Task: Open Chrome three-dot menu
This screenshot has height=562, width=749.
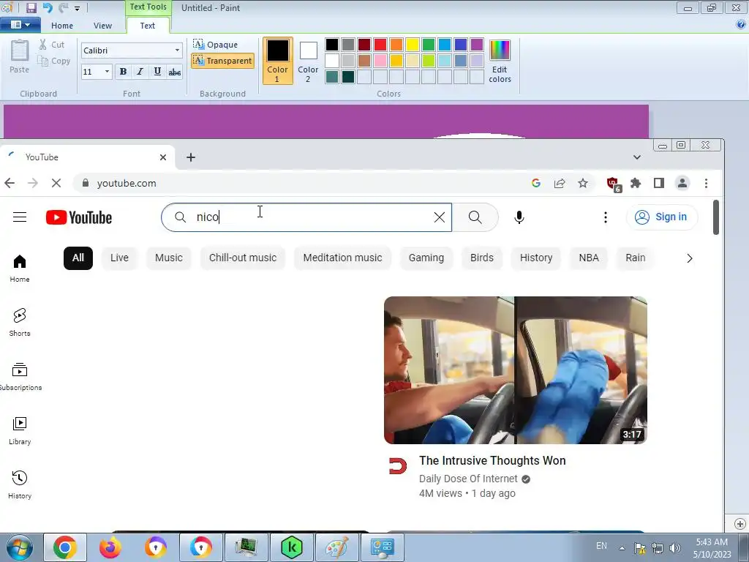Action: tap(706, 183)
